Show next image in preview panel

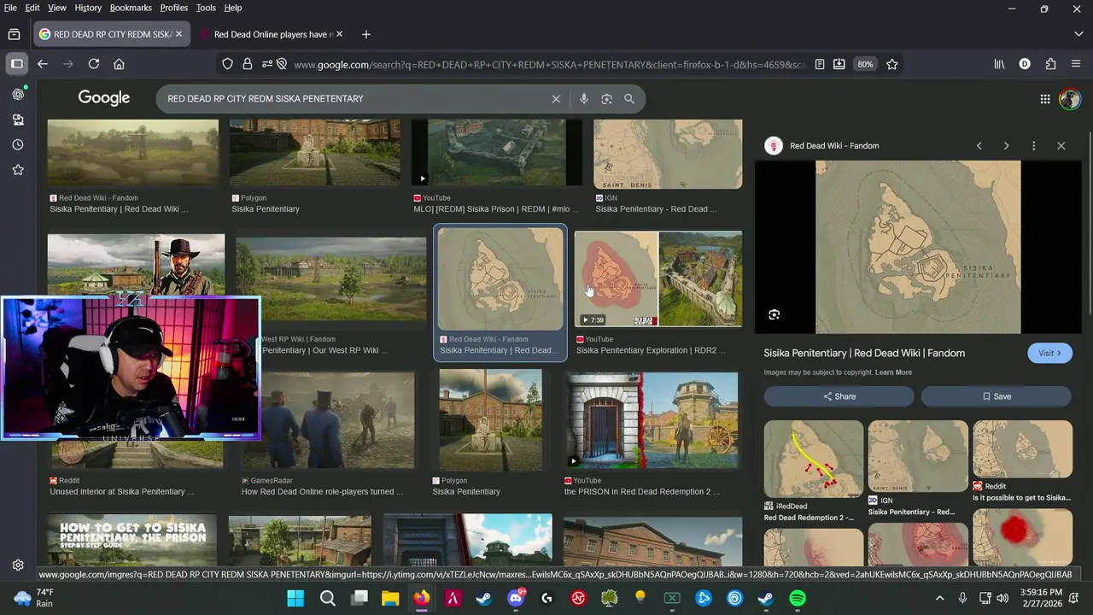[x=1006, y=146]
